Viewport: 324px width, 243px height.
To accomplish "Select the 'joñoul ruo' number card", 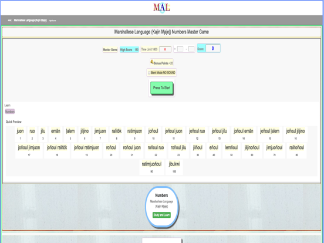I will pos(197,134).
